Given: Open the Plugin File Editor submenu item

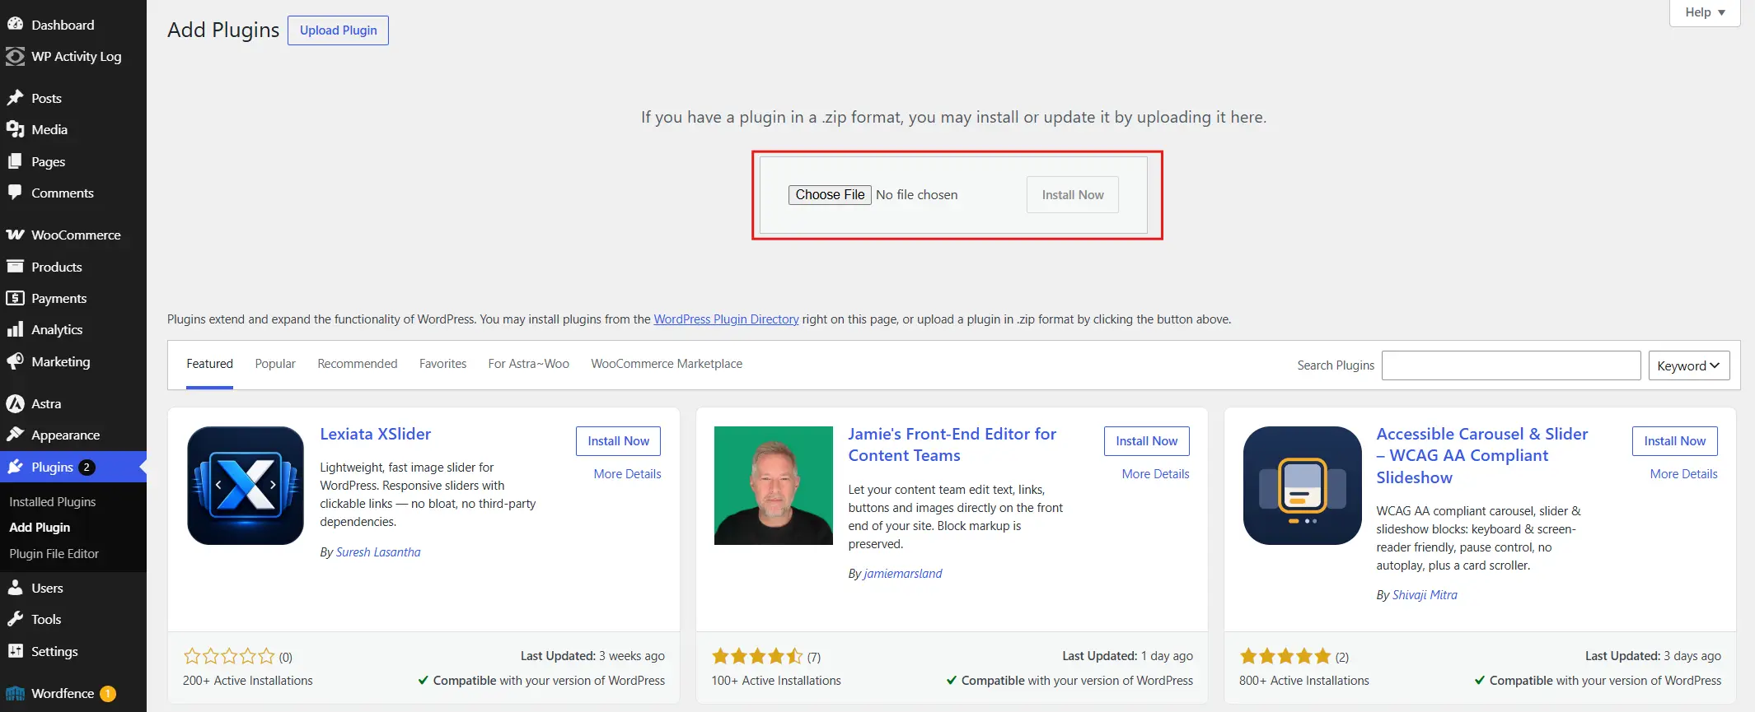Looking at the screenshot, I should (x=54, y=554).
